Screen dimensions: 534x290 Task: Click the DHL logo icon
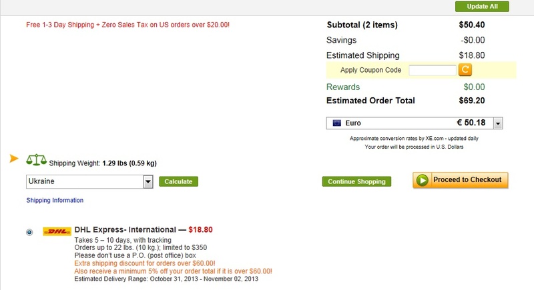coord(57,231)
